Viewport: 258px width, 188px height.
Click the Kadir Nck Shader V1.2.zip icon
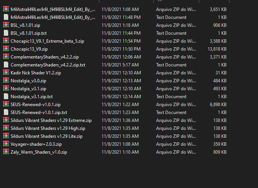pyautogui.click(x=6, y=72)
